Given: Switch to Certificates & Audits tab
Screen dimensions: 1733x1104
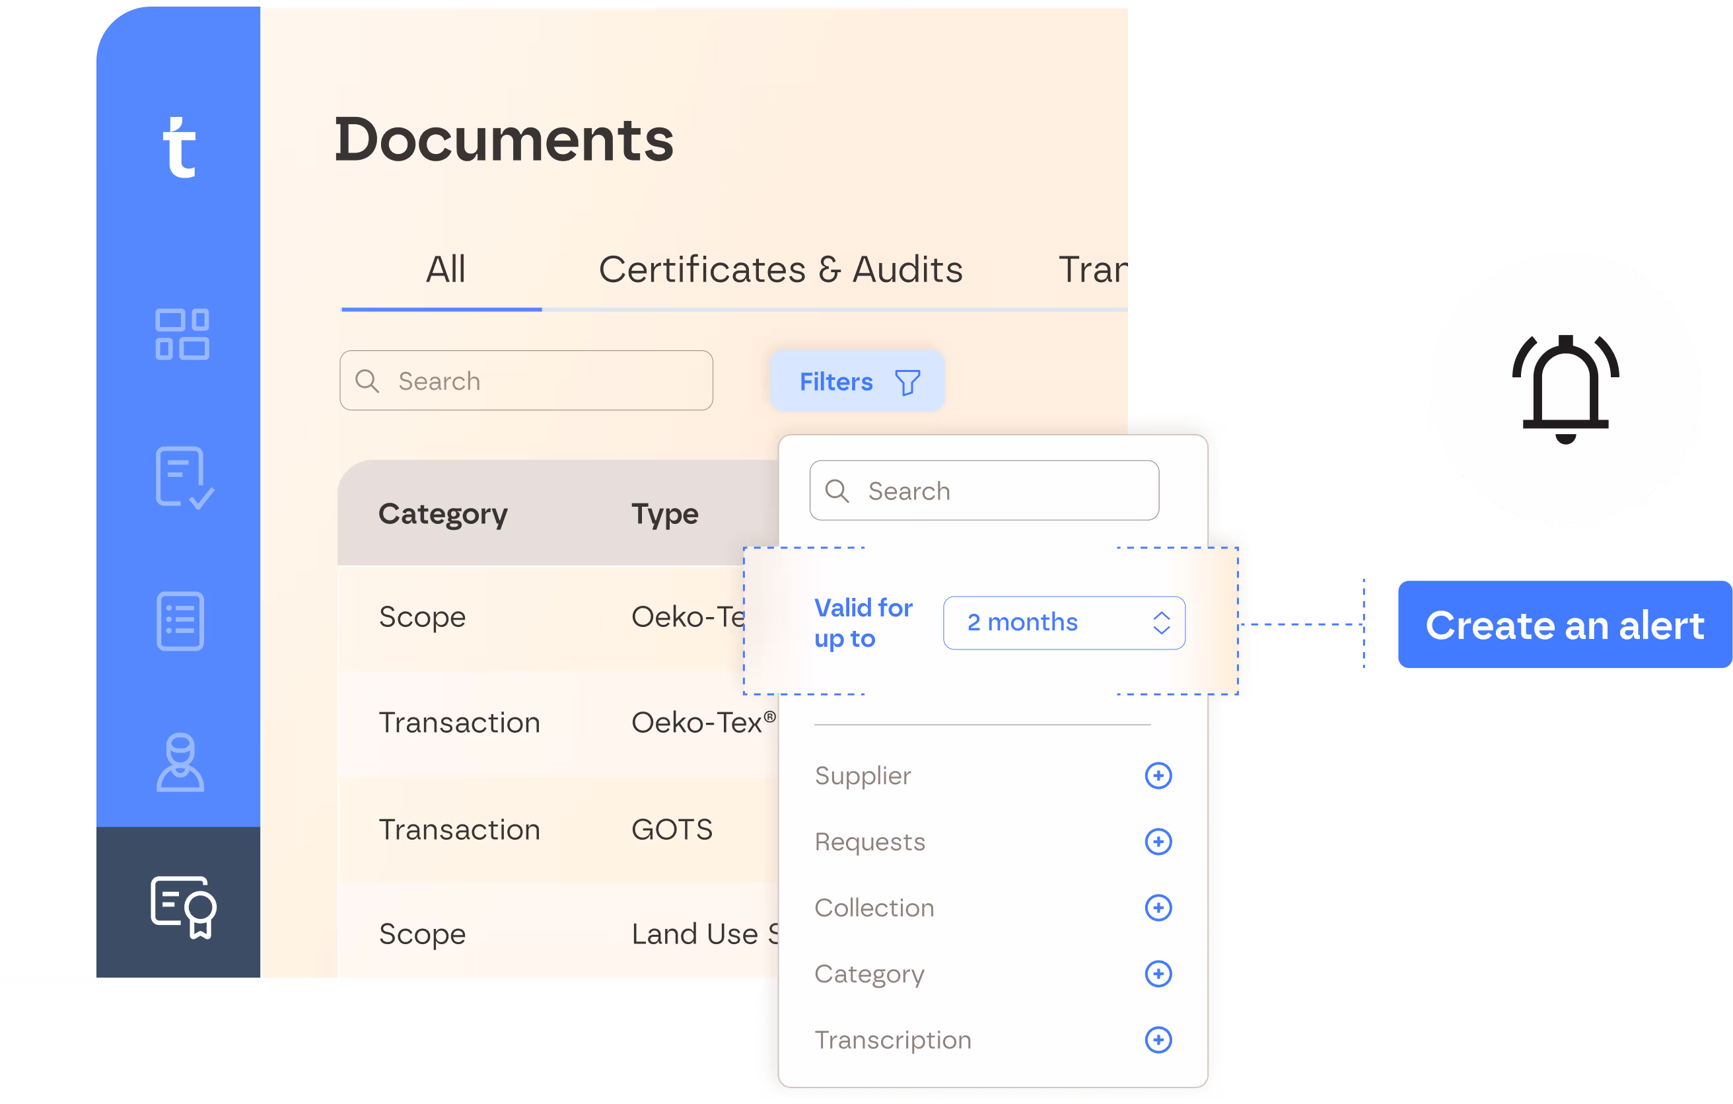Looking at the screenshot, I should point(780,270).
